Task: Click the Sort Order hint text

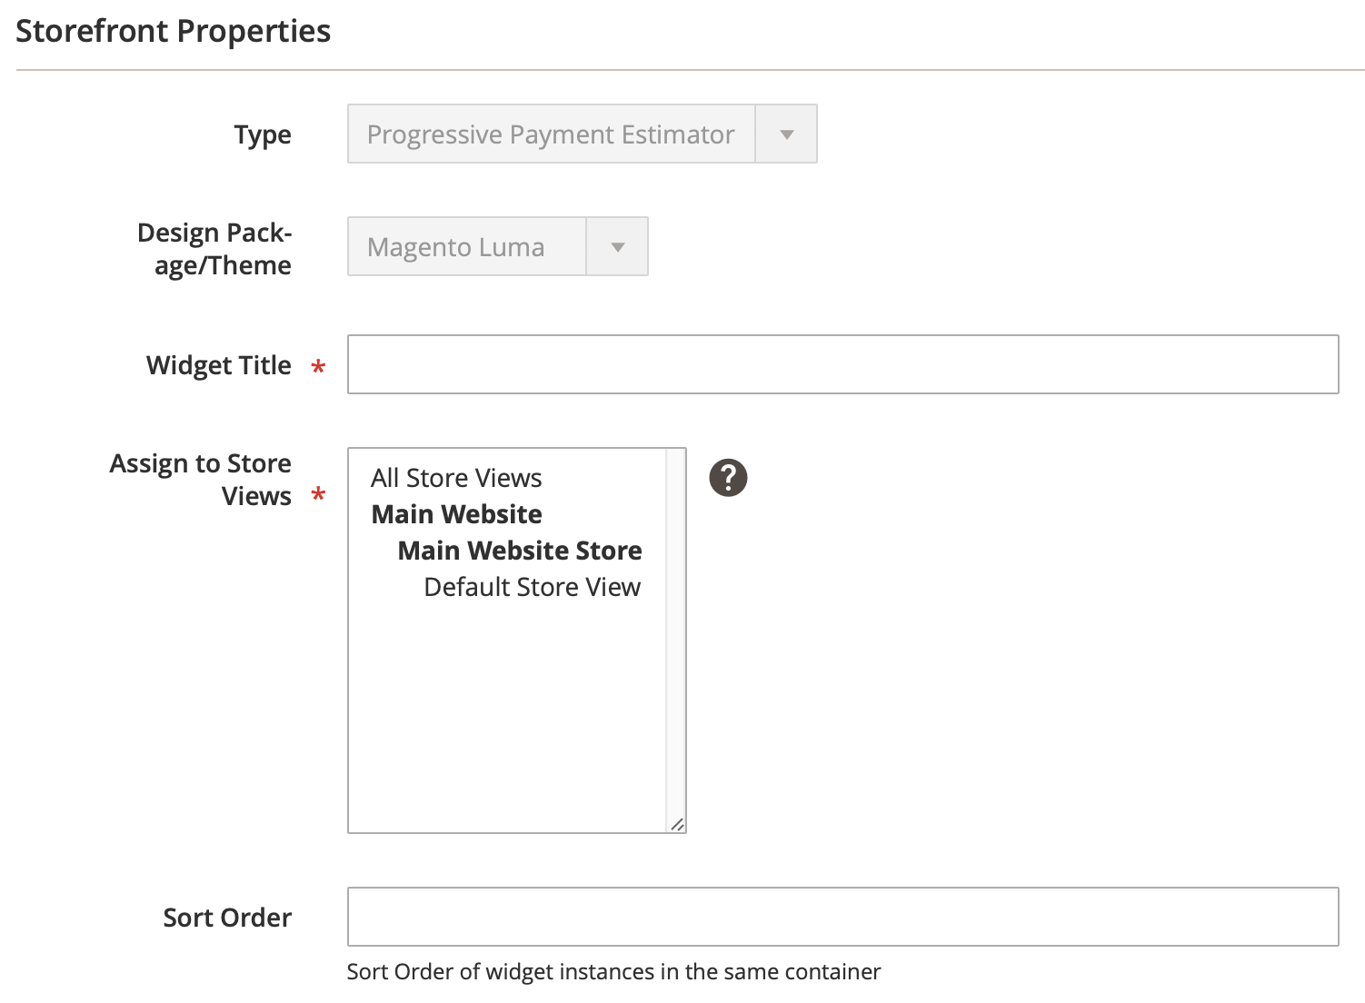Action: point(613,972)
